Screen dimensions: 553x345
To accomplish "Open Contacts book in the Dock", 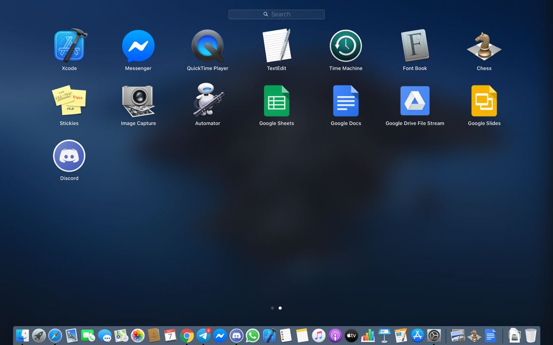I will (x=154, y=335).
